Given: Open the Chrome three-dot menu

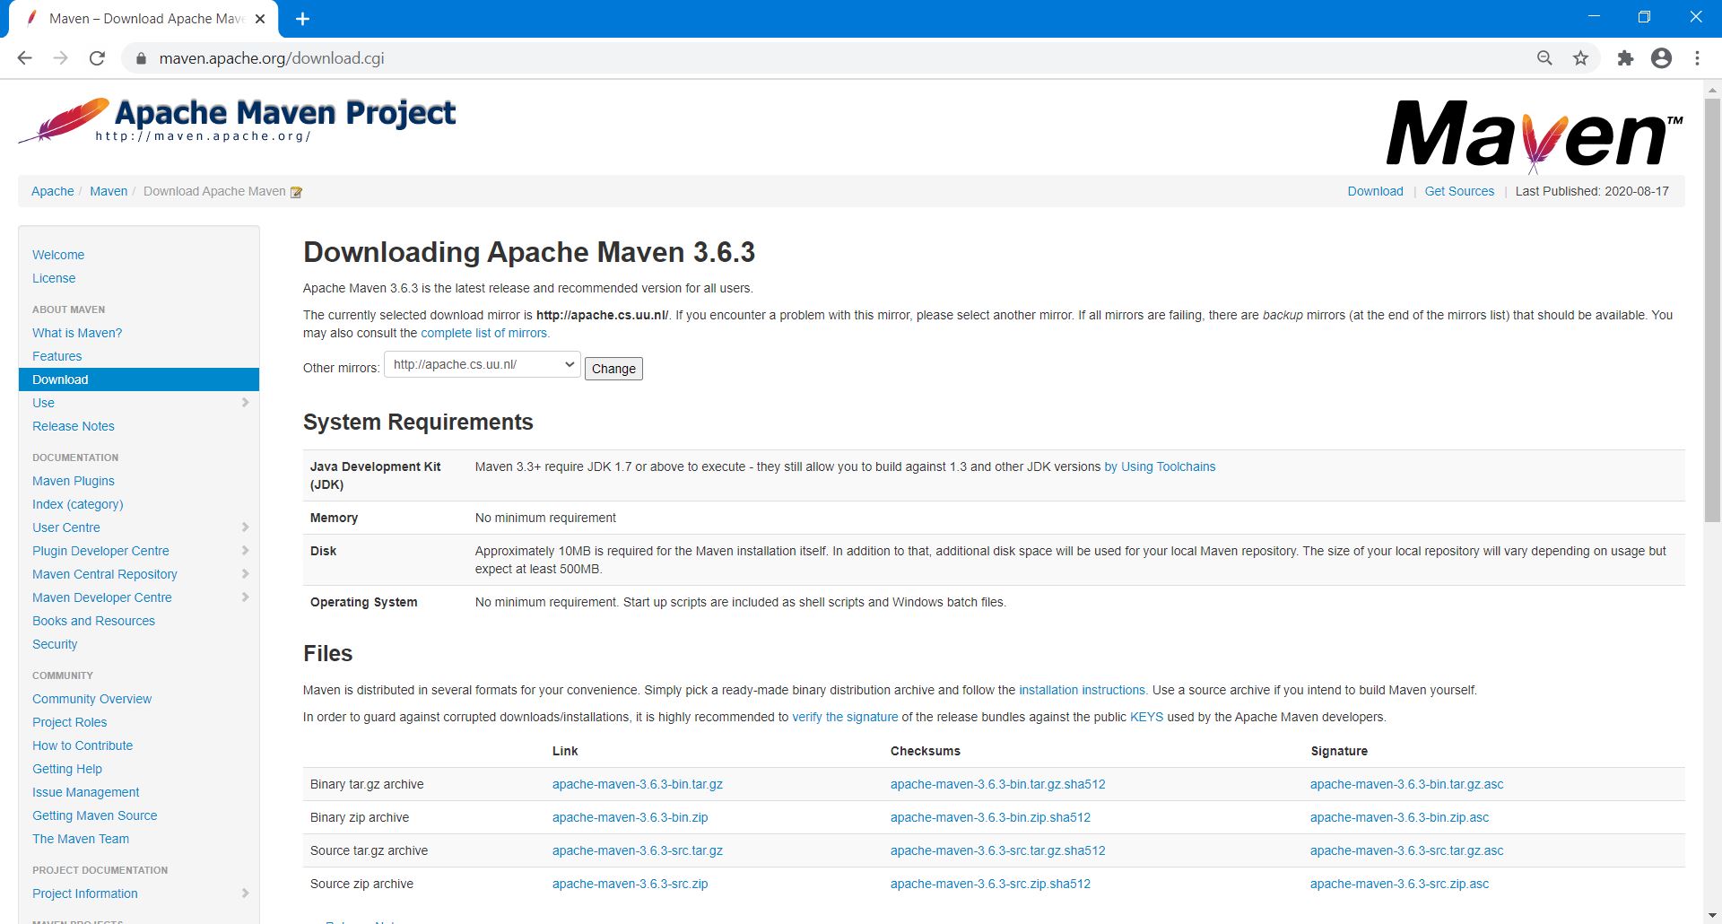Looking at the screenshot, I should [1697, 58].
